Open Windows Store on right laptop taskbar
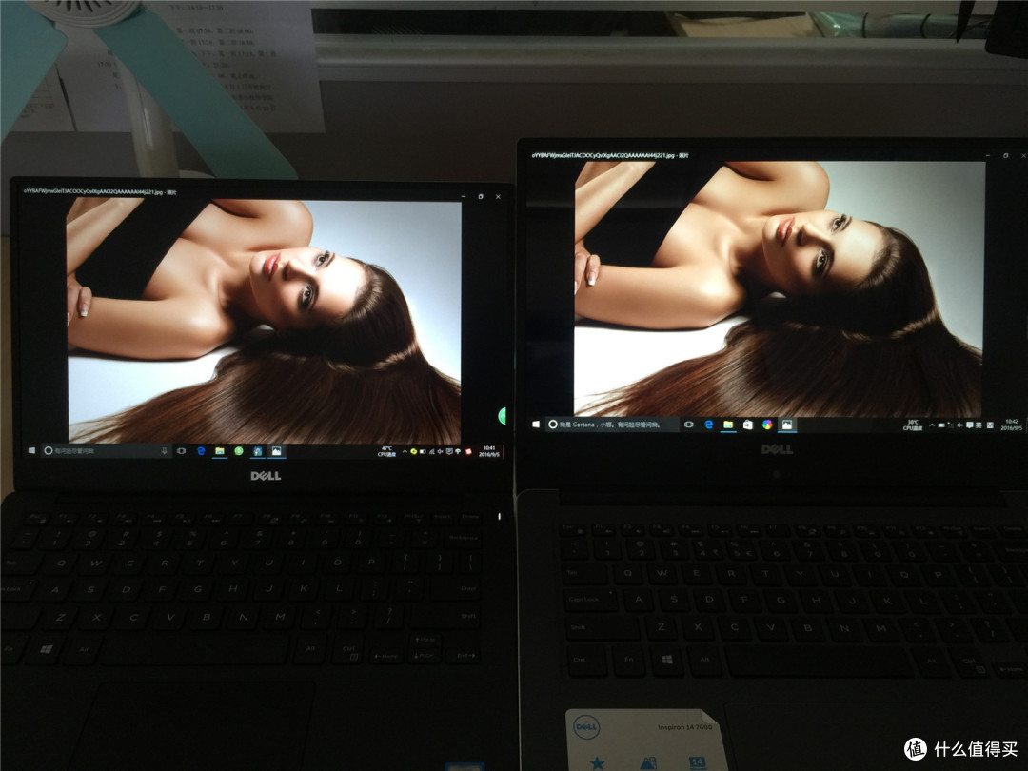Viewport: 1028px width, 771px height. (747, 425)
